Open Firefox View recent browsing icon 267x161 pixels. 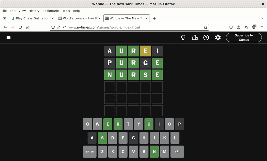[4, 18]
